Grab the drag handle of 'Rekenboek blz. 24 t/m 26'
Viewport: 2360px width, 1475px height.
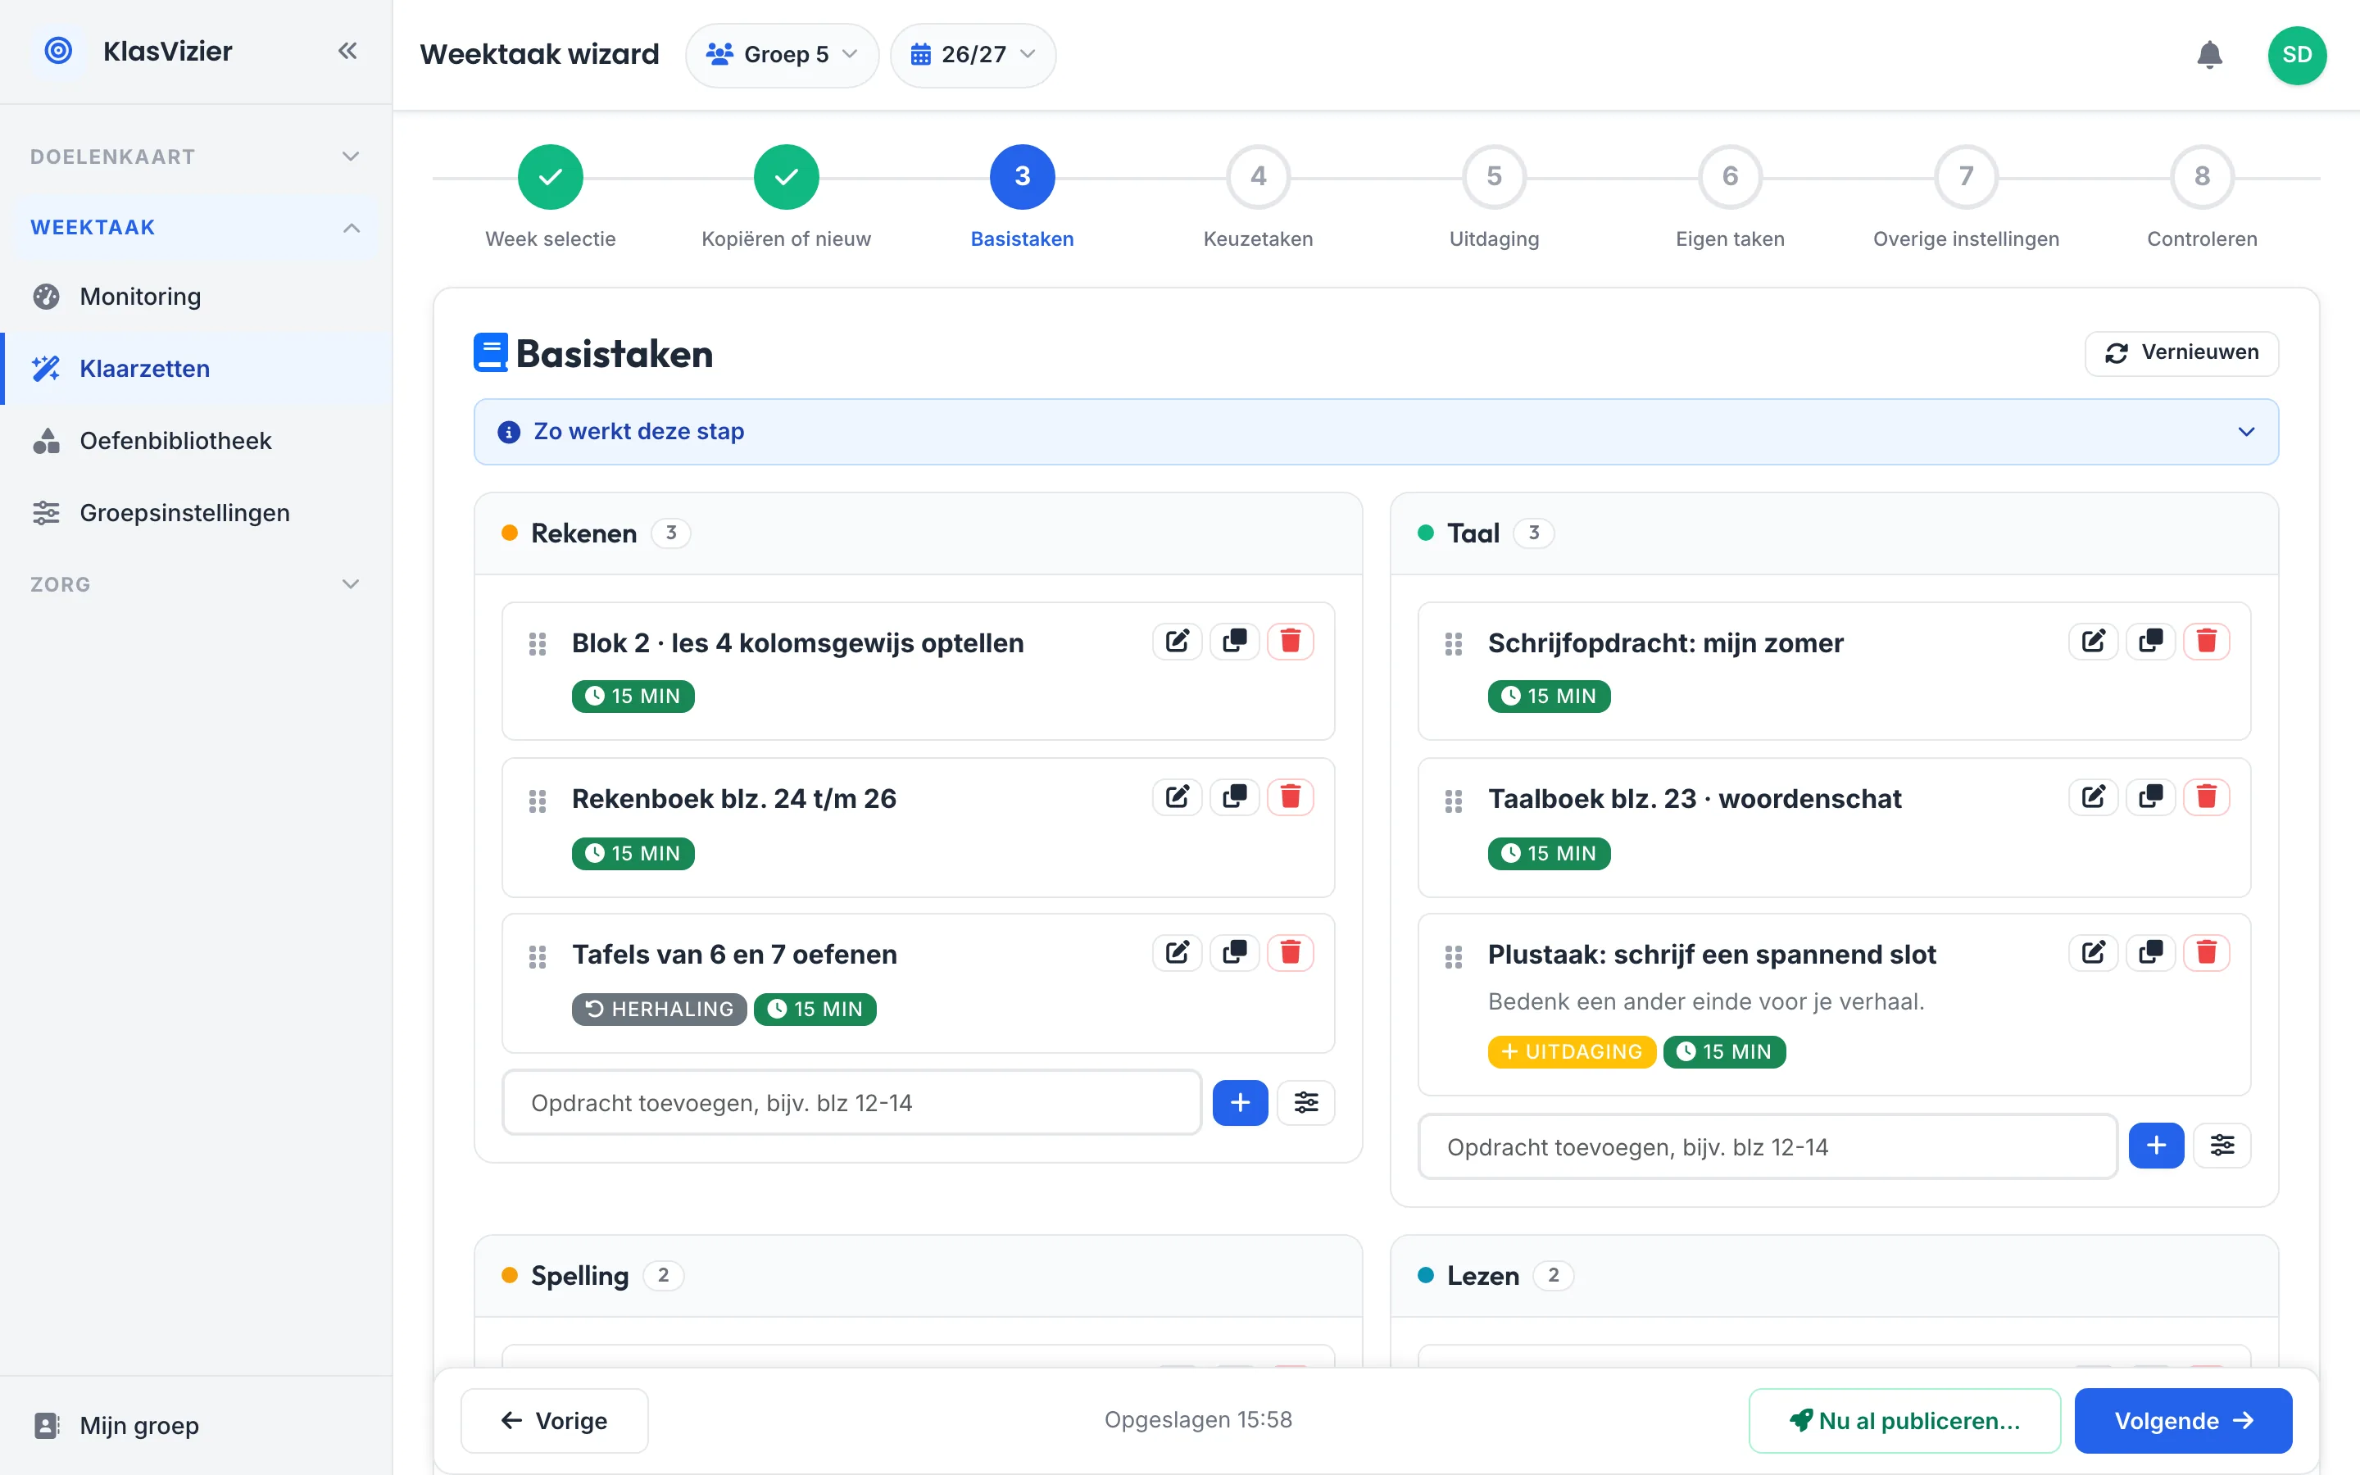pyautogui.click(x=538, y=801)
